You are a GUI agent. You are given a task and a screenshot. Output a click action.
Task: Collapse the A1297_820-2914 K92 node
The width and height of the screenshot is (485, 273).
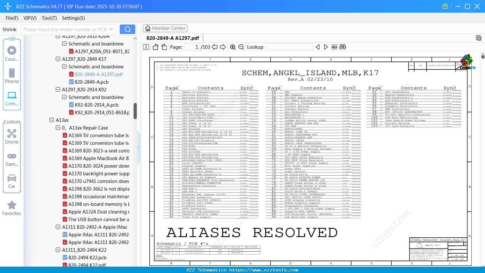(x=58, y=89)
